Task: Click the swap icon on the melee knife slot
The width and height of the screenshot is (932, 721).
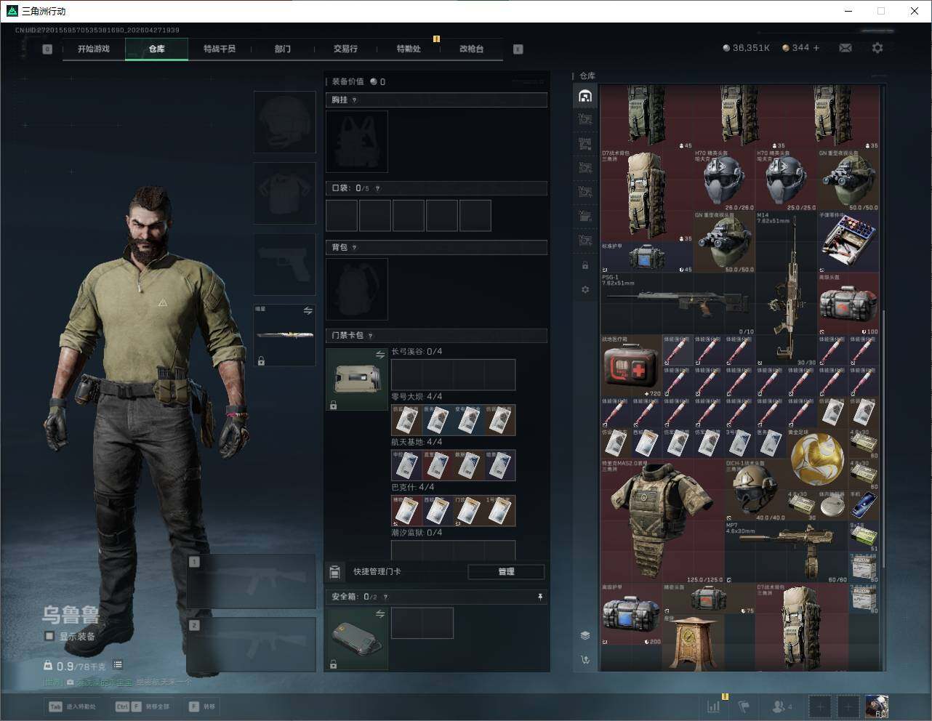Action: (308, 311)
